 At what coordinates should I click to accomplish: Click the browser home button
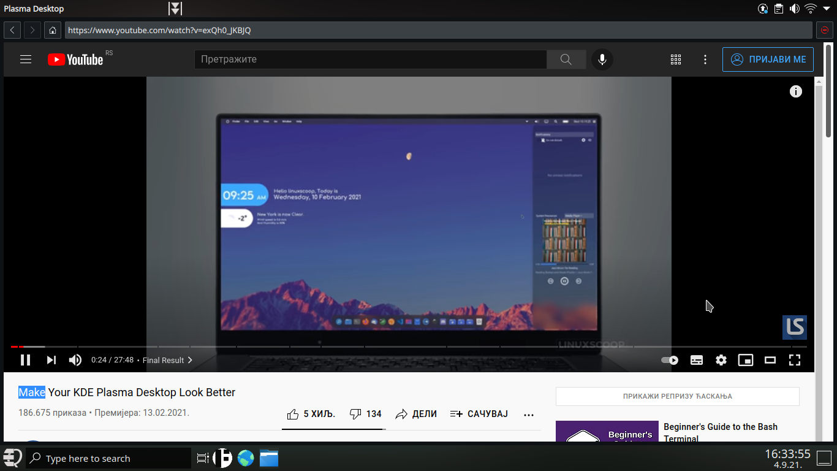53,30
